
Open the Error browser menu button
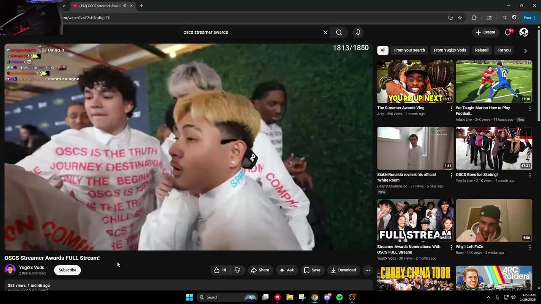pyautogui.click(x=530, y=18)
